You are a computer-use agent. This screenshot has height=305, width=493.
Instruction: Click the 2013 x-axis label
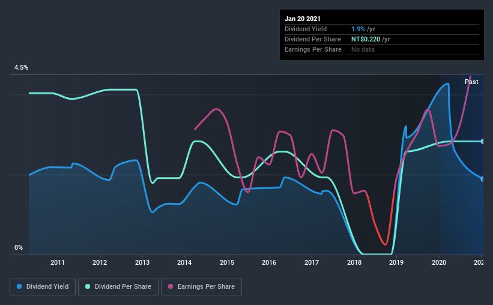[142, 262]
